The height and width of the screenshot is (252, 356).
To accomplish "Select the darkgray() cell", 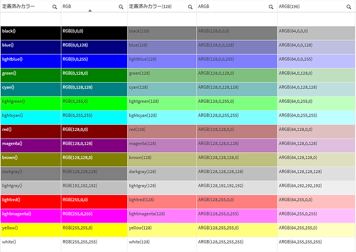I will tap(31, 174).
